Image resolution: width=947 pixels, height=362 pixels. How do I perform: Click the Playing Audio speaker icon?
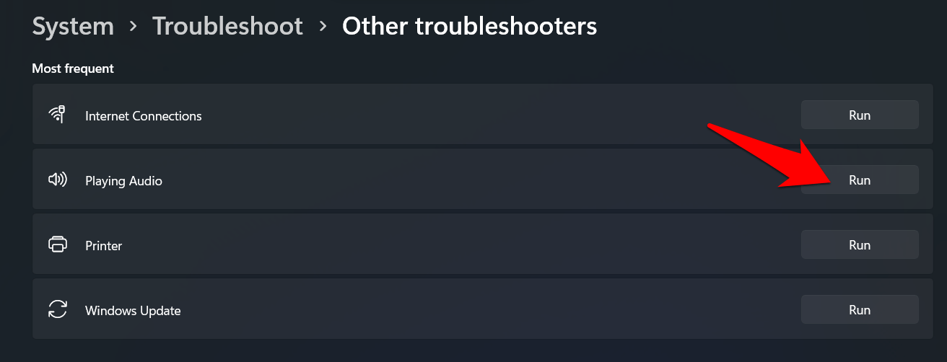pyautogui.click(x=57, y=180)
